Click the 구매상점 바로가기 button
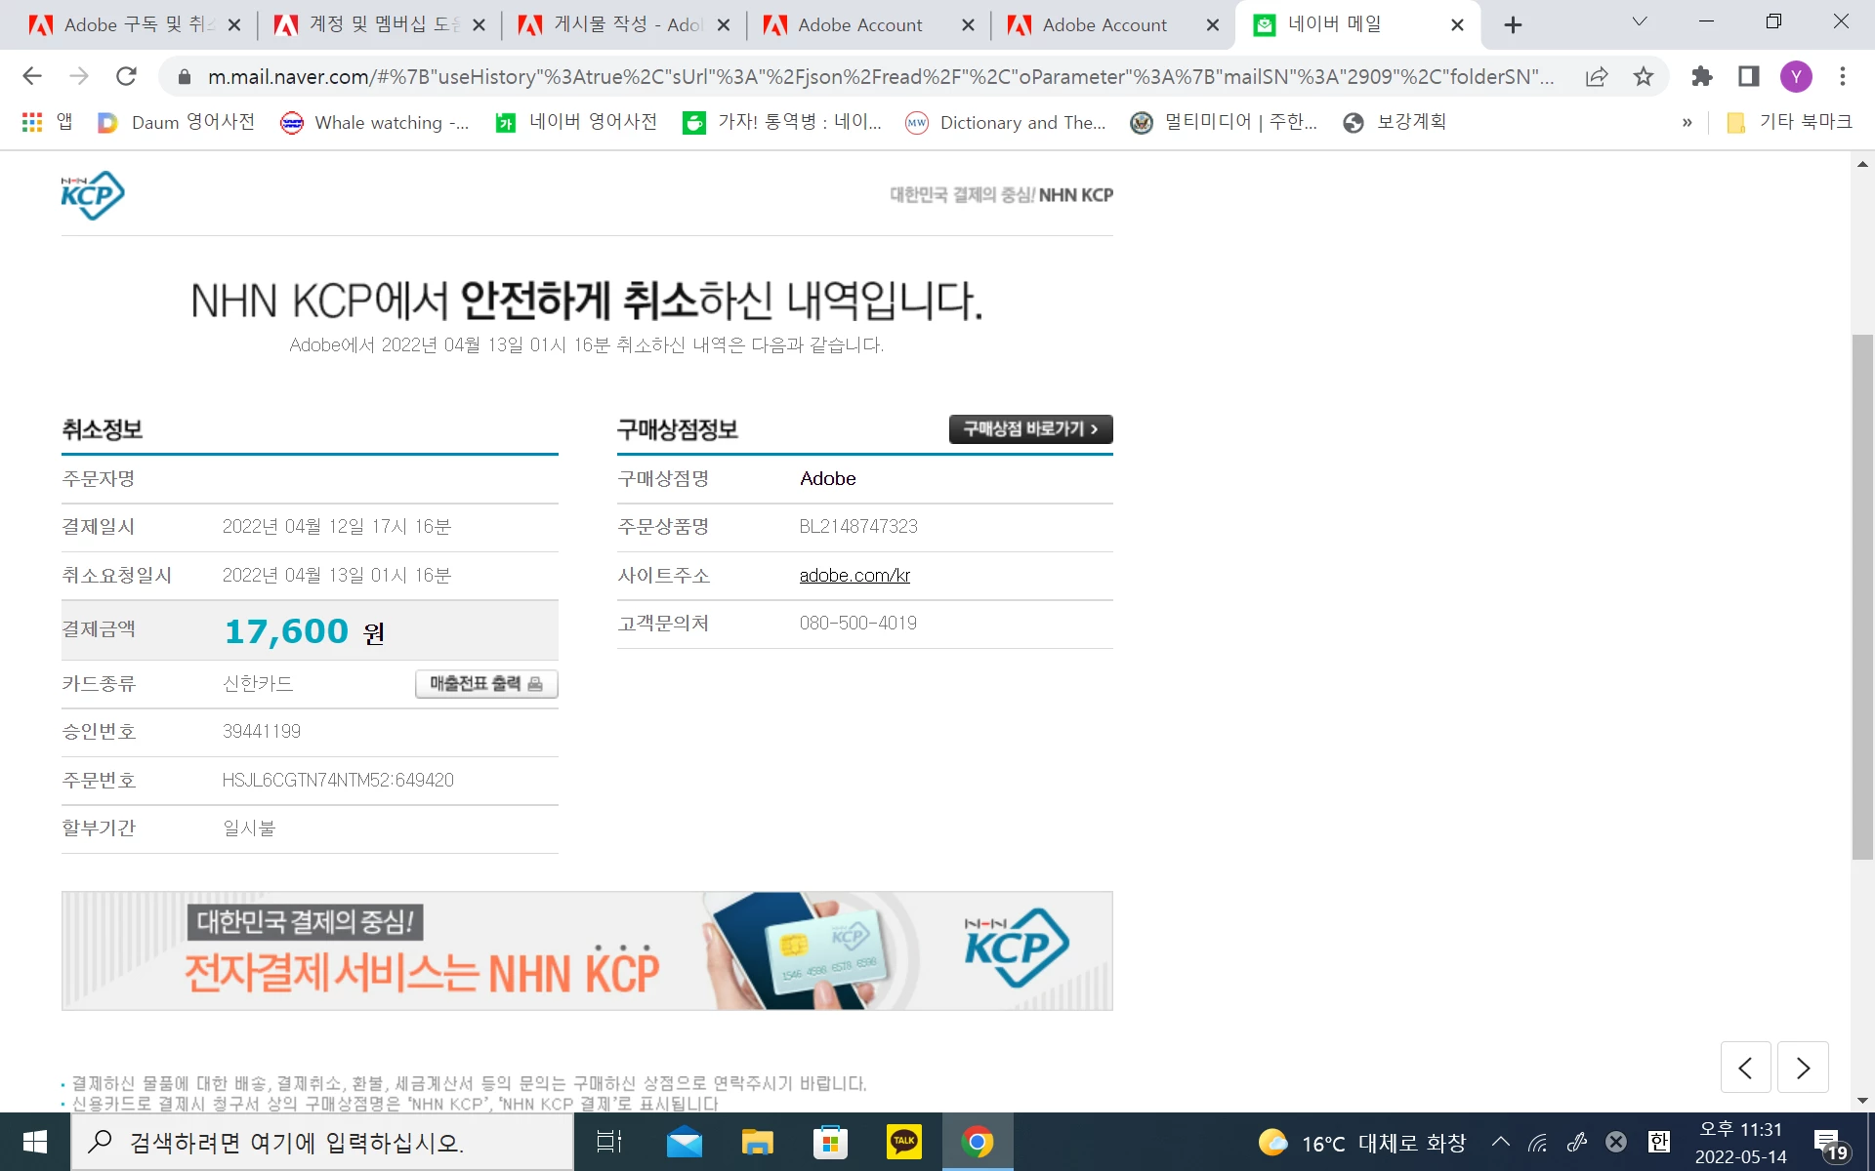Screen dimensions: 1875x1171 point(1030,429)
